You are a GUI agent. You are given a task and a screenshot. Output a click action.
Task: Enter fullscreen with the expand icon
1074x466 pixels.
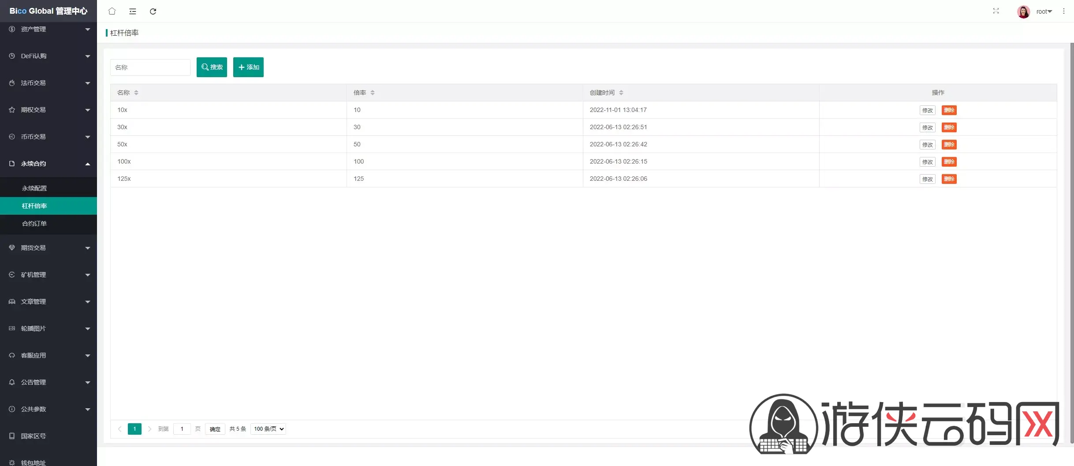click(x=996, y=11)
